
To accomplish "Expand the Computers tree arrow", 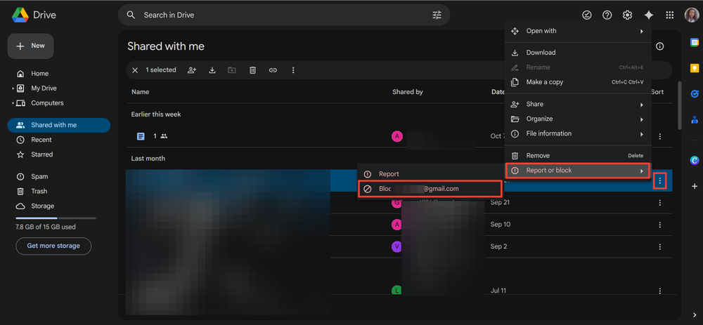I will [13, 103].
